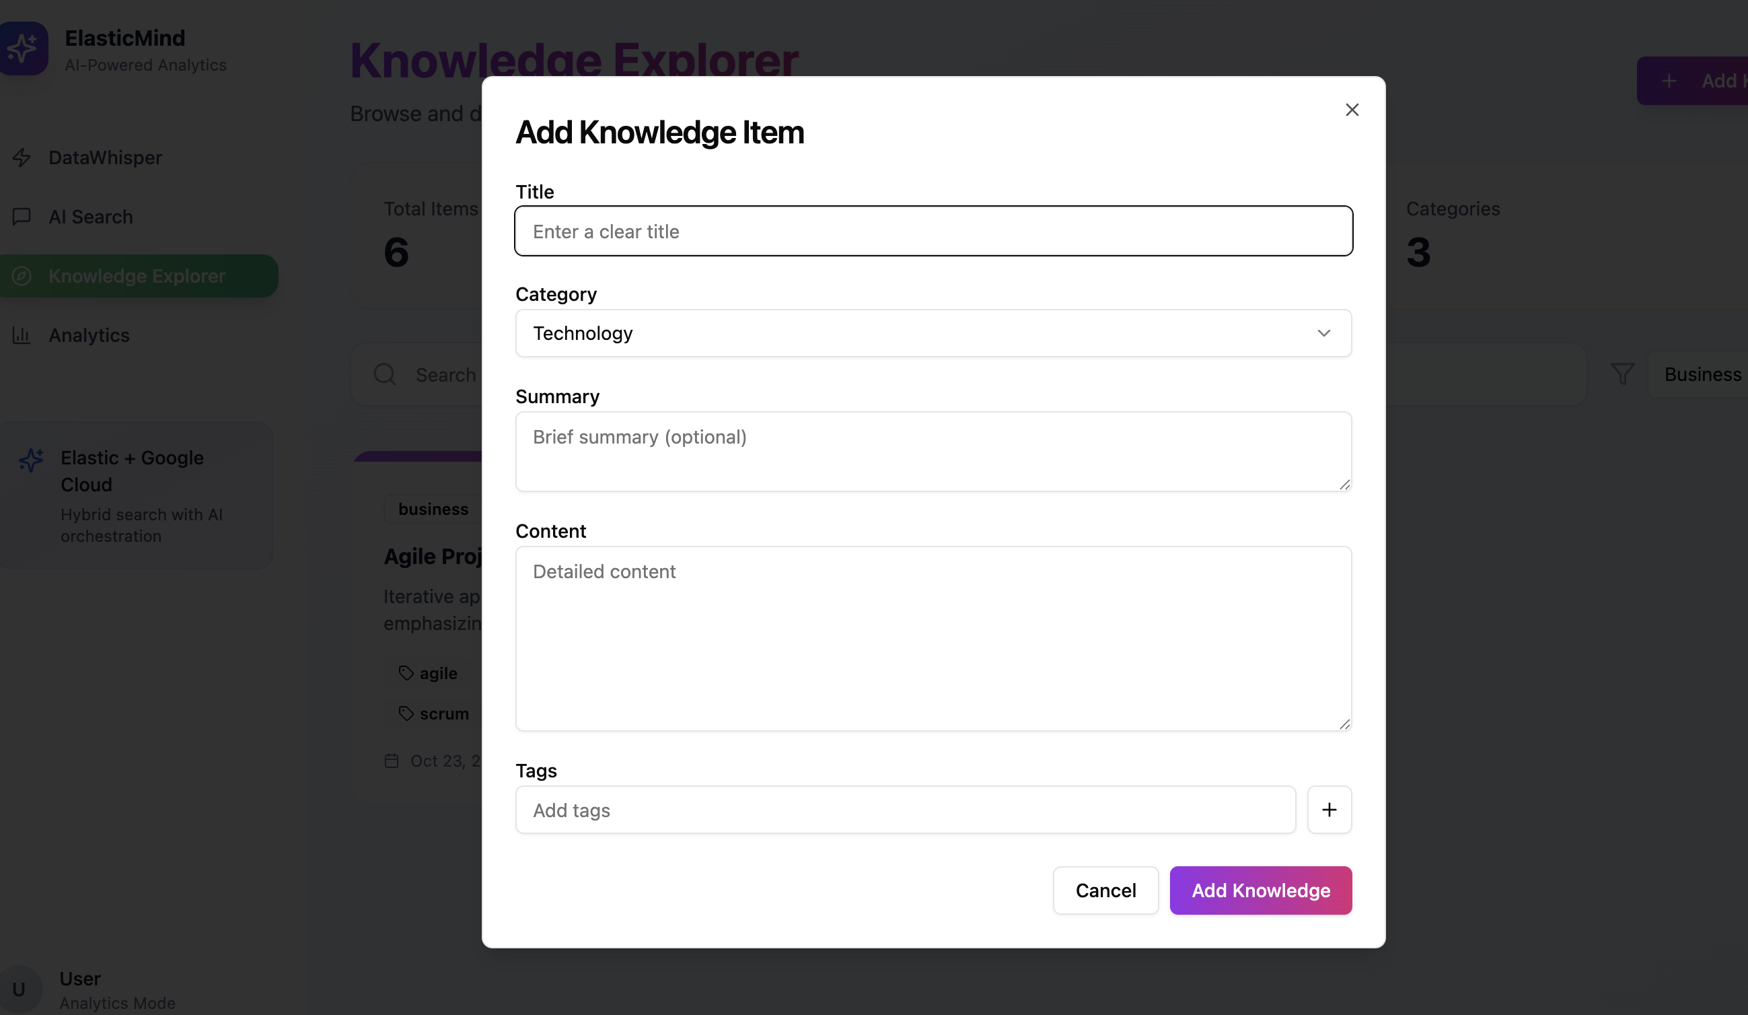Click the Cancel button
The image size is (1748, 1015).
click(1105, 890)
